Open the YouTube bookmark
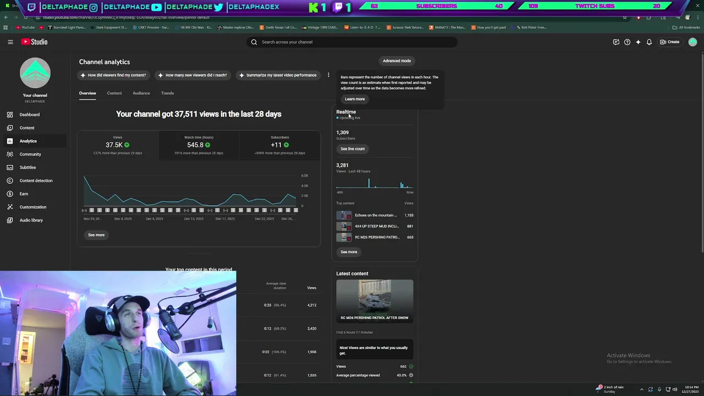The height and width of the screenshot is (396, 704). [x=25, y=28]
